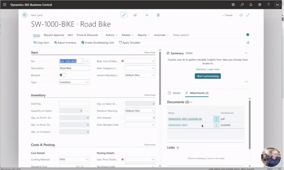Open the Actions menu

pos(111,35)
